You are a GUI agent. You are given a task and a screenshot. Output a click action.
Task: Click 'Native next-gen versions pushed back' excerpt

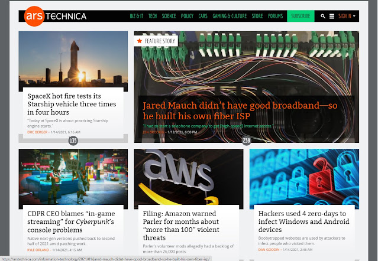click(71, 241)
